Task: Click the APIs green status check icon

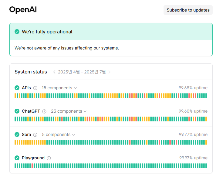Action: tap(17, 88)
